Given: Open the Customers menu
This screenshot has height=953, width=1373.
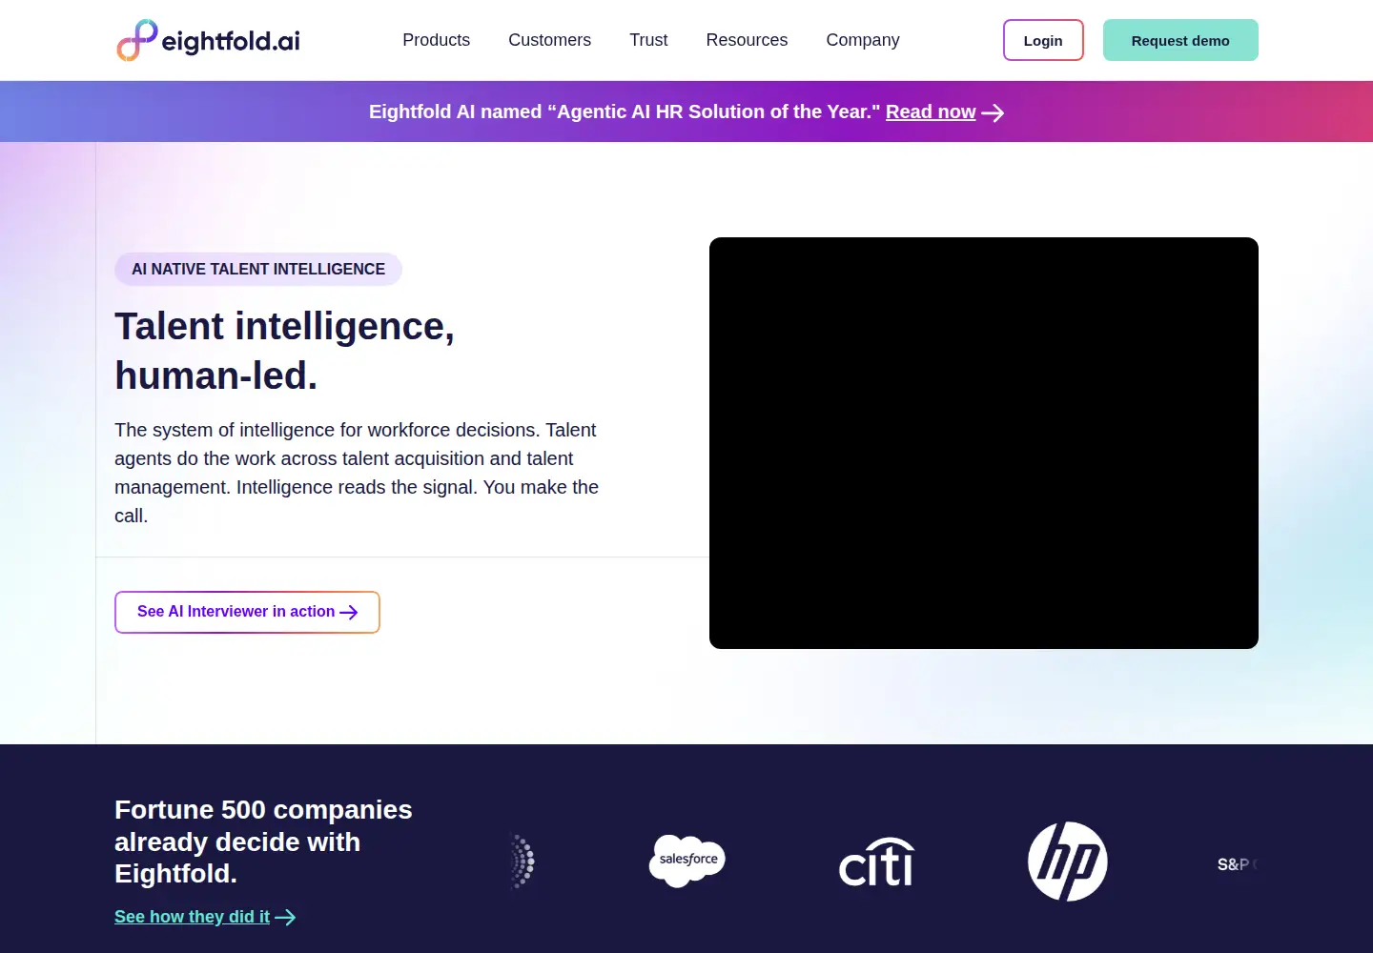Looking at the screenshot, I should [549, 40].
